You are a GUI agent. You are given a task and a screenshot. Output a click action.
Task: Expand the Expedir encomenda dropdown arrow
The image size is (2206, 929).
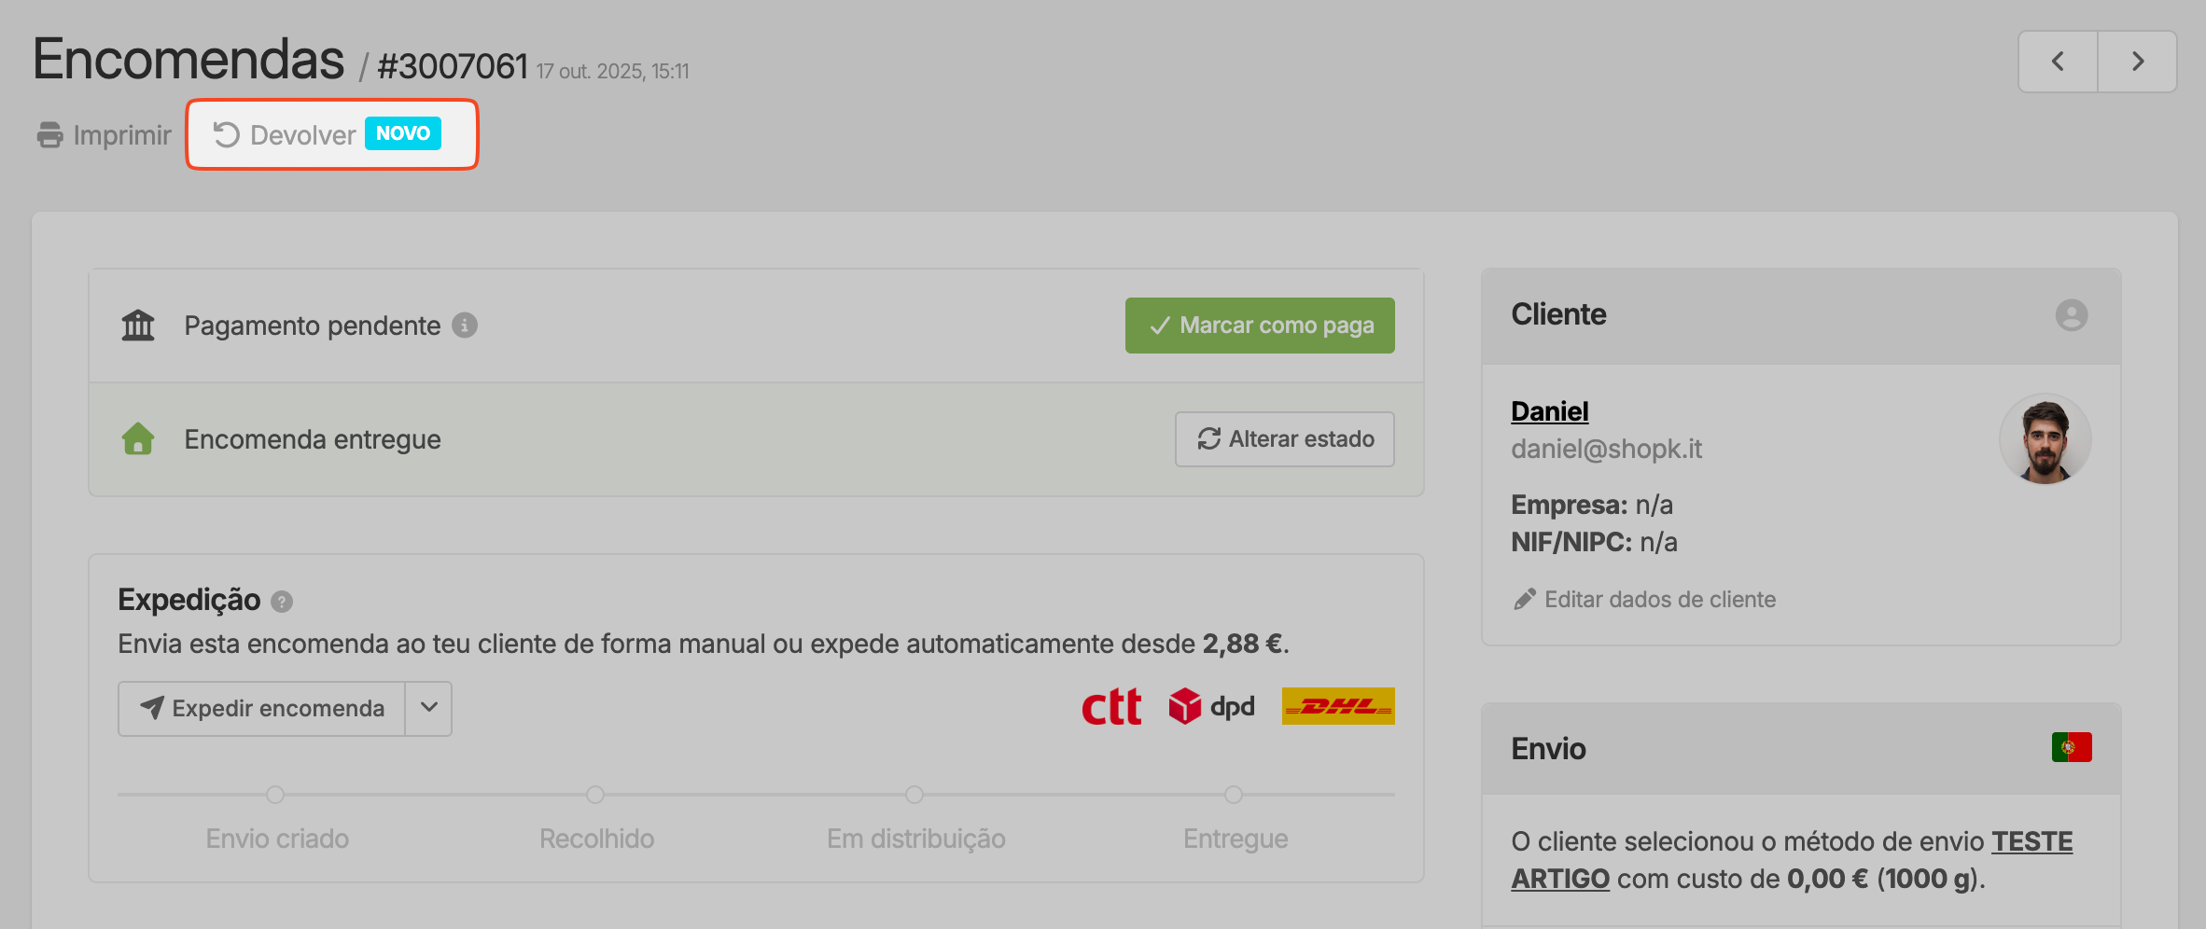click(429, 709)
